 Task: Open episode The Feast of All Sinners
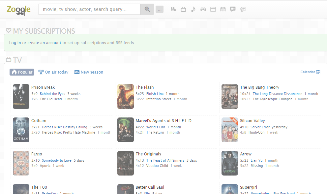pos(165,160)
